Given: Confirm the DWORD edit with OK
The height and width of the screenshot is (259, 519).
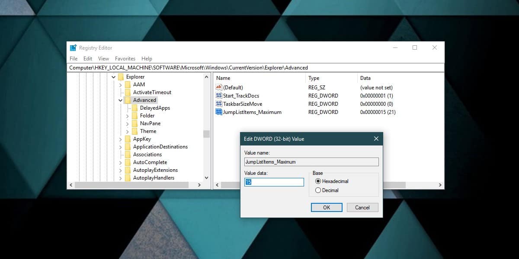Looking at the screenshot, I should (327, 208).
